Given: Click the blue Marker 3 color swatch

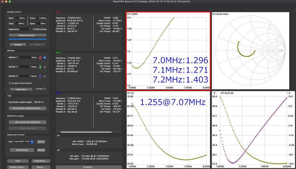Looking at the screenshot, I should point(40,76).
